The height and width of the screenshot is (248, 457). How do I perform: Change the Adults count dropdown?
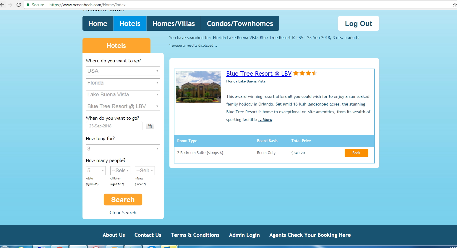tap(96, 171)
